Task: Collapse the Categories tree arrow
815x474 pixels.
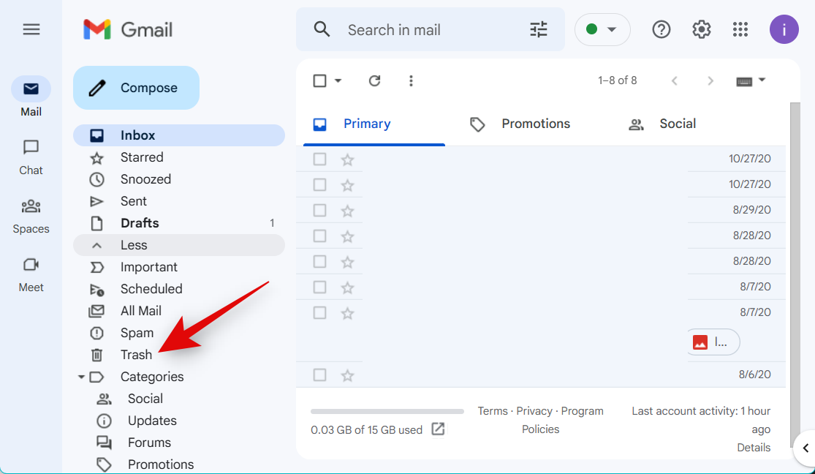Action: 81,376
